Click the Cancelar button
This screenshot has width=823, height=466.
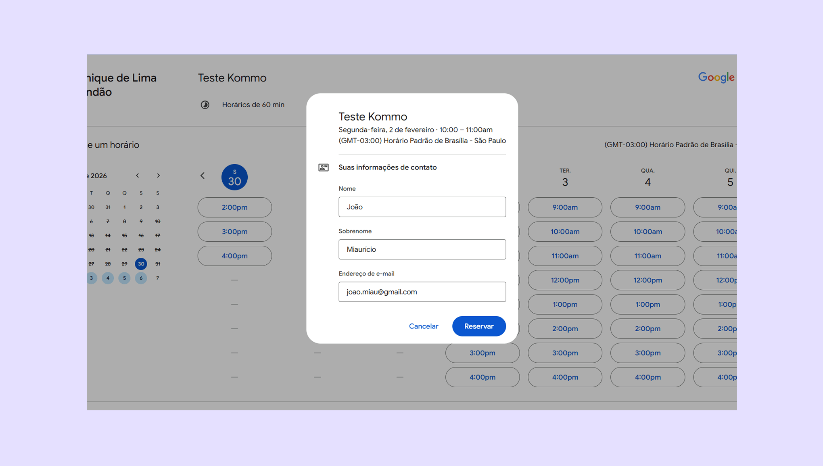point(423,326)
